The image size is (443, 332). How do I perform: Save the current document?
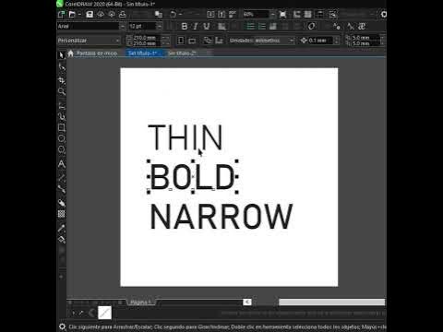pyautogui.click(x=90, y=14)
